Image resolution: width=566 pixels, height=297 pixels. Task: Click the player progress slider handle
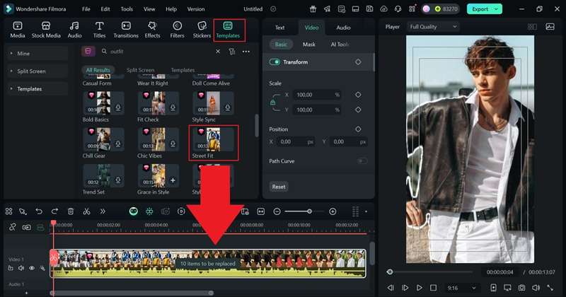[x=390, y=272]
